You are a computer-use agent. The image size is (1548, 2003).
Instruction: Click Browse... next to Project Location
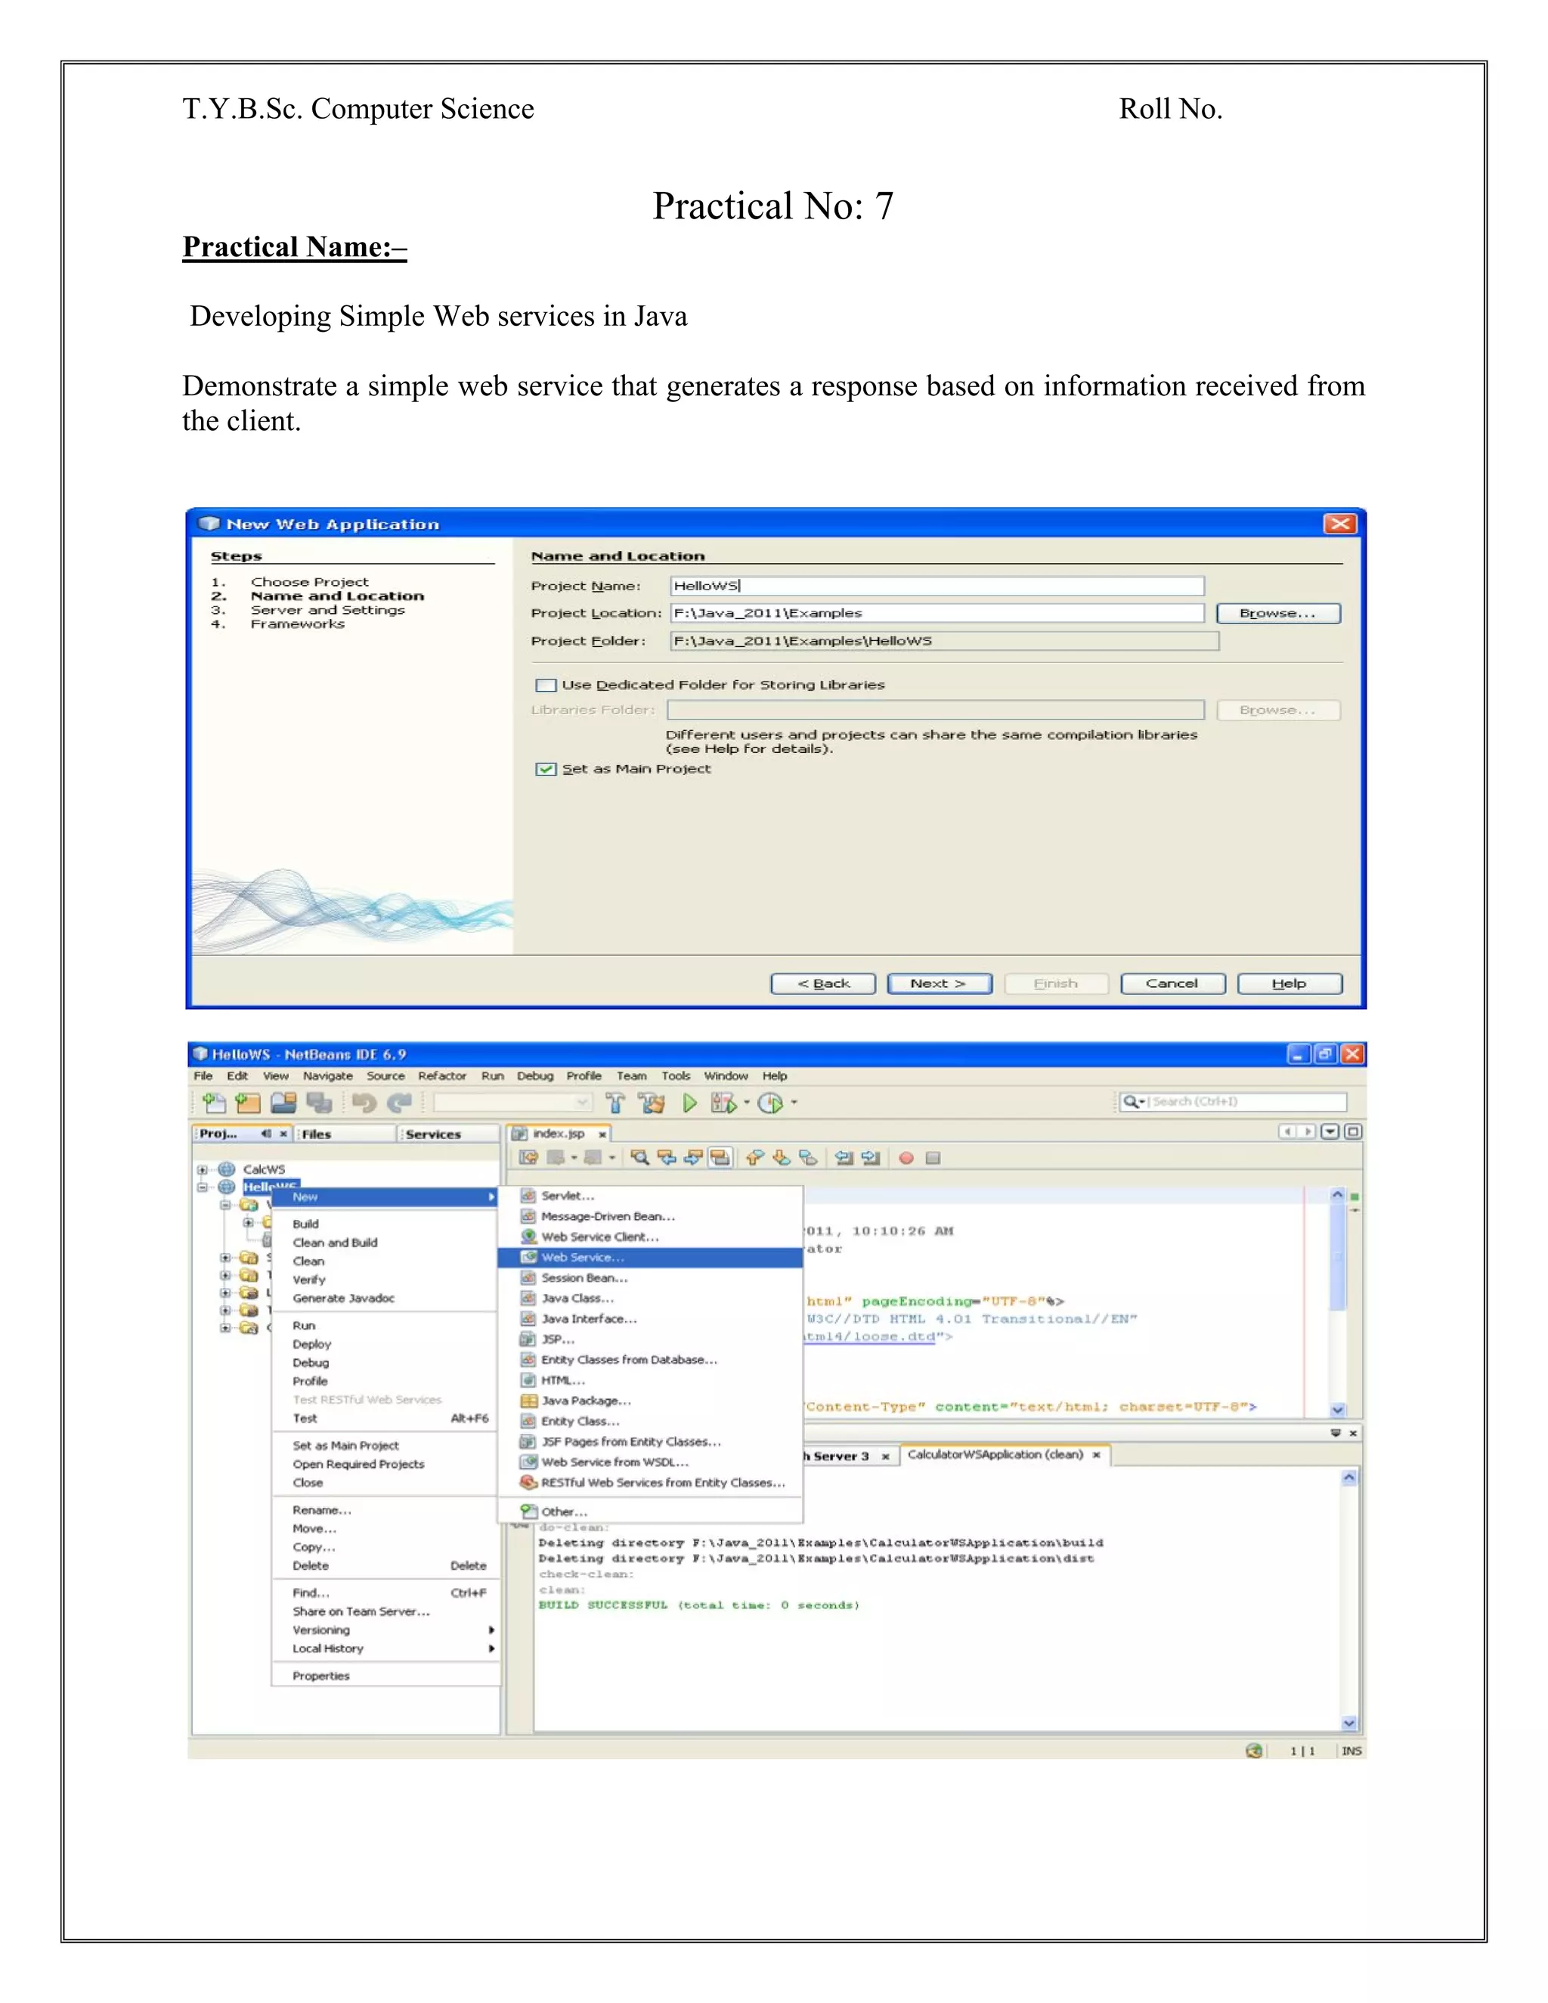[1277, 613]
